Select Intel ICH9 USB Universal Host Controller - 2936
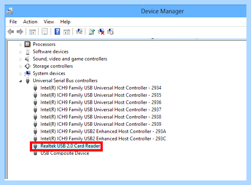The image size is (251, 185). (x=100, y=102)
